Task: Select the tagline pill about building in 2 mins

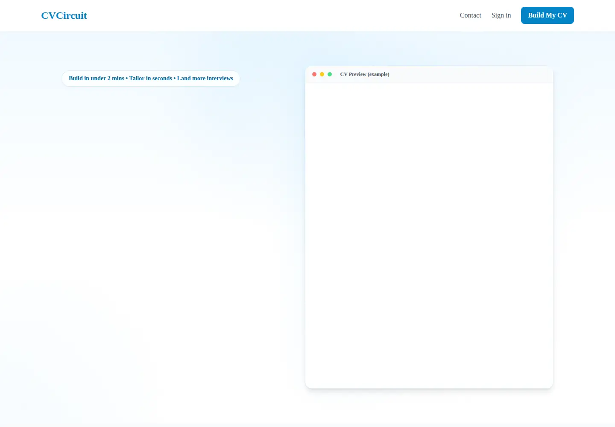Action: click(151, 79)
